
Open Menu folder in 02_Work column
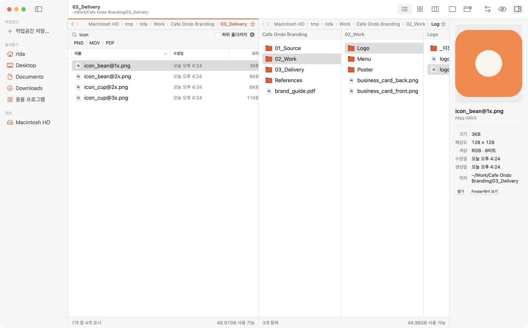click(x=384, y=59)
